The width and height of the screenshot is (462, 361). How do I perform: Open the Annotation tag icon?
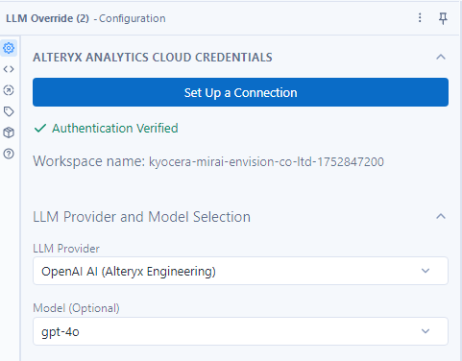[x=9, y=111]
